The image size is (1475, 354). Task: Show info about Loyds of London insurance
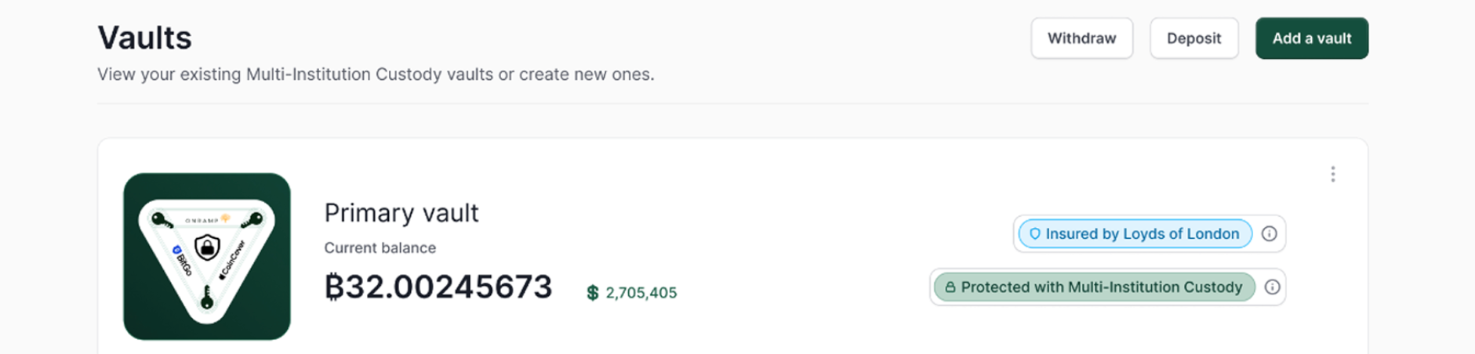(1269, 233)
